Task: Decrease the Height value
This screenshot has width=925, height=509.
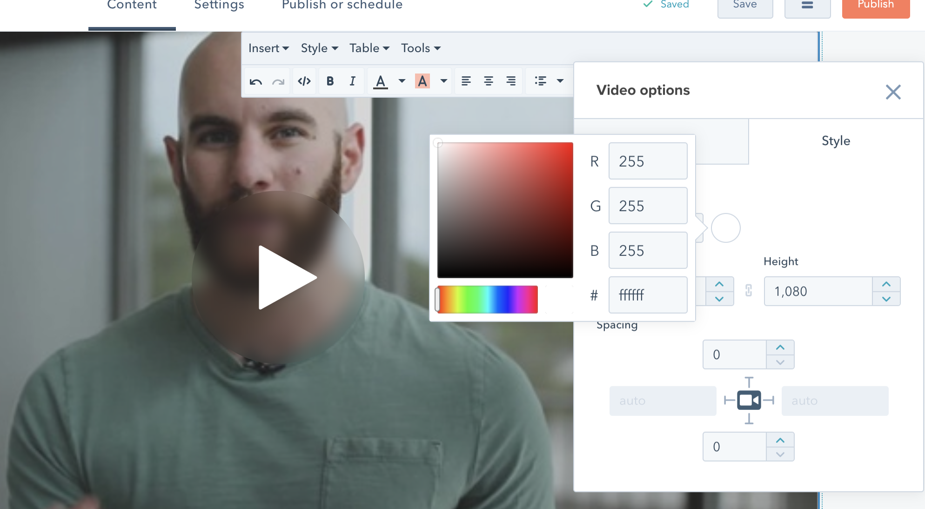Action: (886, 299)
